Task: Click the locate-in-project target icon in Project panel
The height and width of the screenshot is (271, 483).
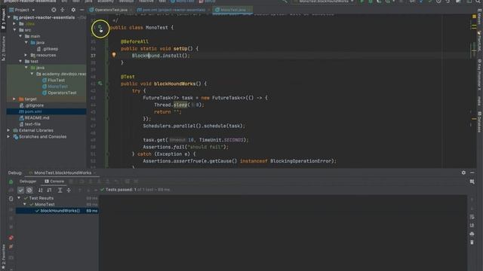Action: coord(54,10)
